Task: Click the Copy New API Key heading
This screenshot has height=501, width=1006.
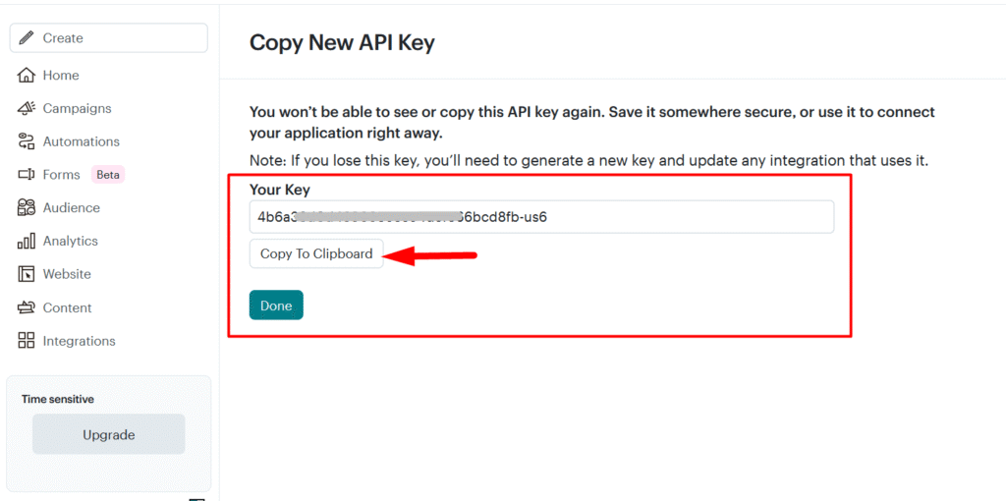Action: point(342,42)
